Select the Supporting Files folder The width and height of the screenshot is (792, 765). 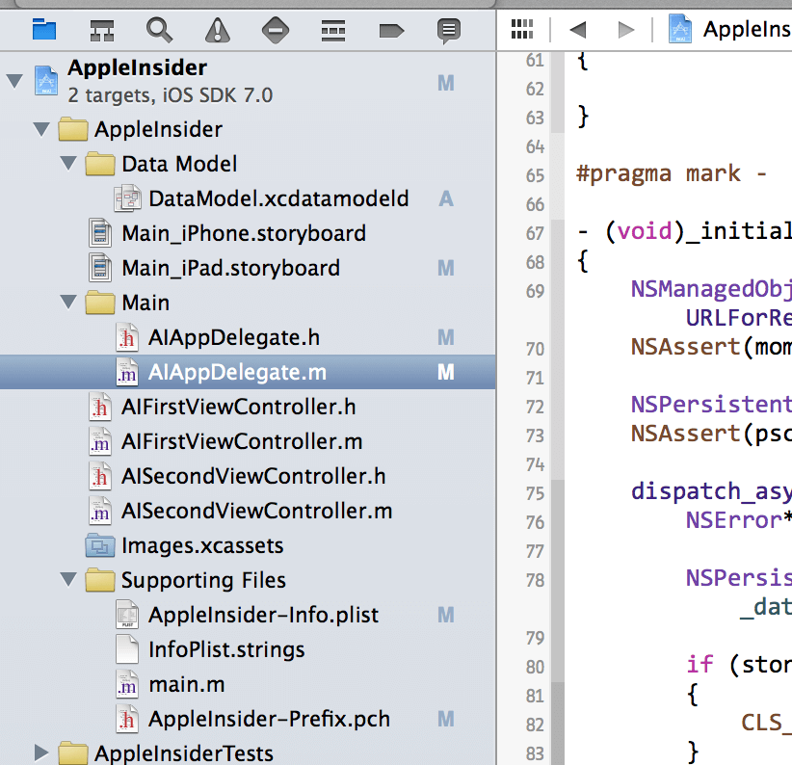(x=248, y=580)
